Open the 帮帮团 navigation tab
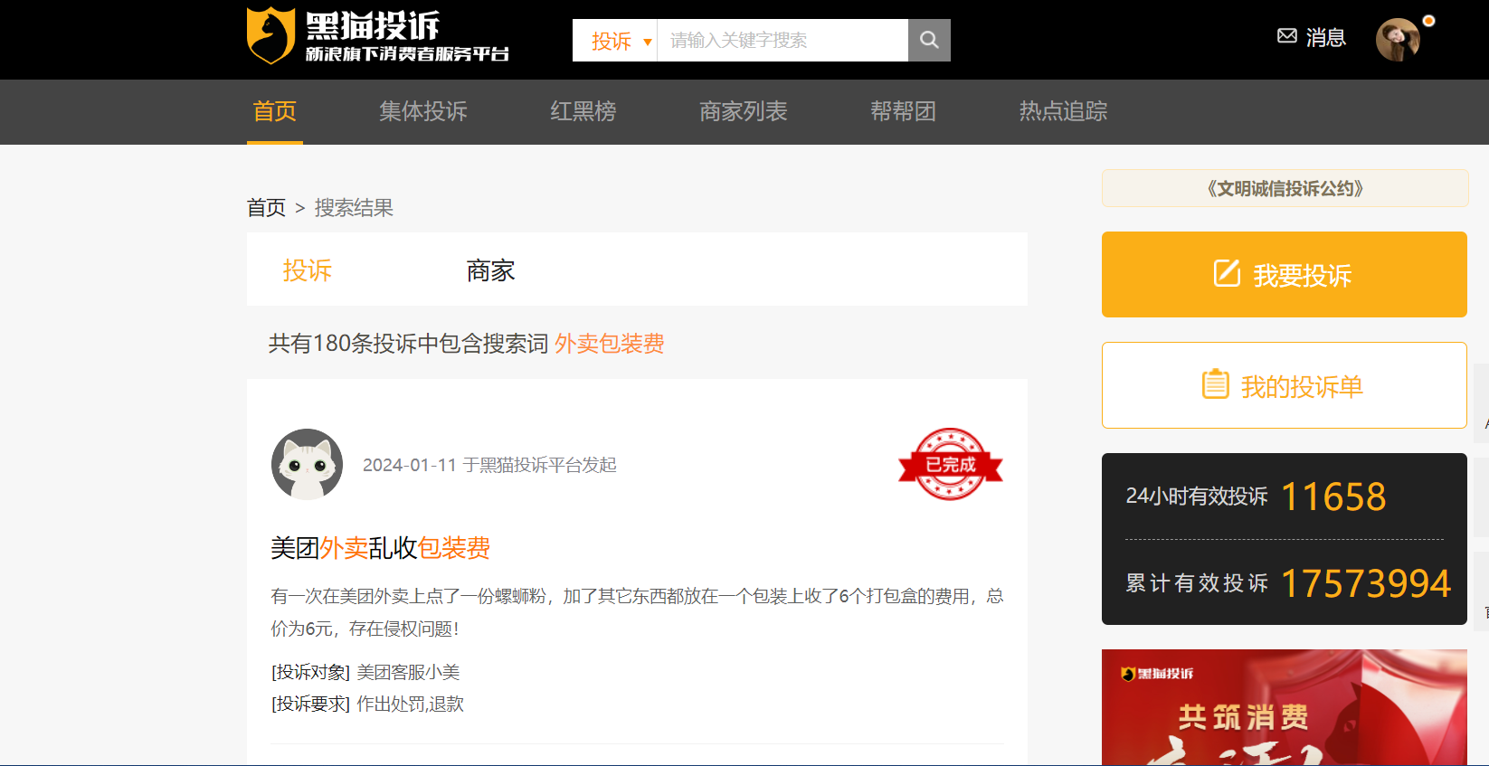This screenshot has width=1489, height=766. [x=903, y=111]
